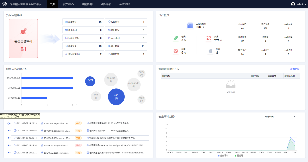Click the uninstalled hosts trash can icon
The width and height of the screenshot is (308, 162).
tap(210, 51)
